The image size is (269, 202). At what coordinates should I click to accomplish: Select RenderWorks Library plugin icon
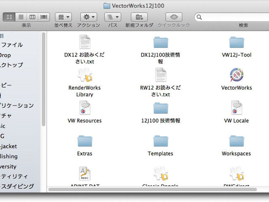[85, 75]
